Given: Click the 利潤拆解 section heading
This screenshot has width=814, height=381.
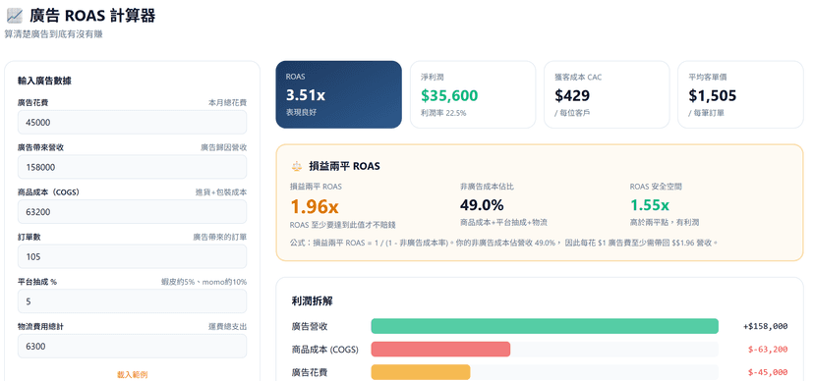Looking at the screenshot, I should (x=312, y=301).
